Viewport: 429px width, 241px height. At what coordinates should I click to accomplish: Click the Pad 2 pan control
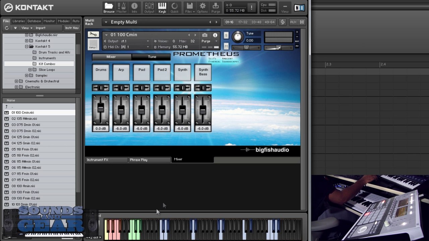pyautogui.click(x=162, y=88)
